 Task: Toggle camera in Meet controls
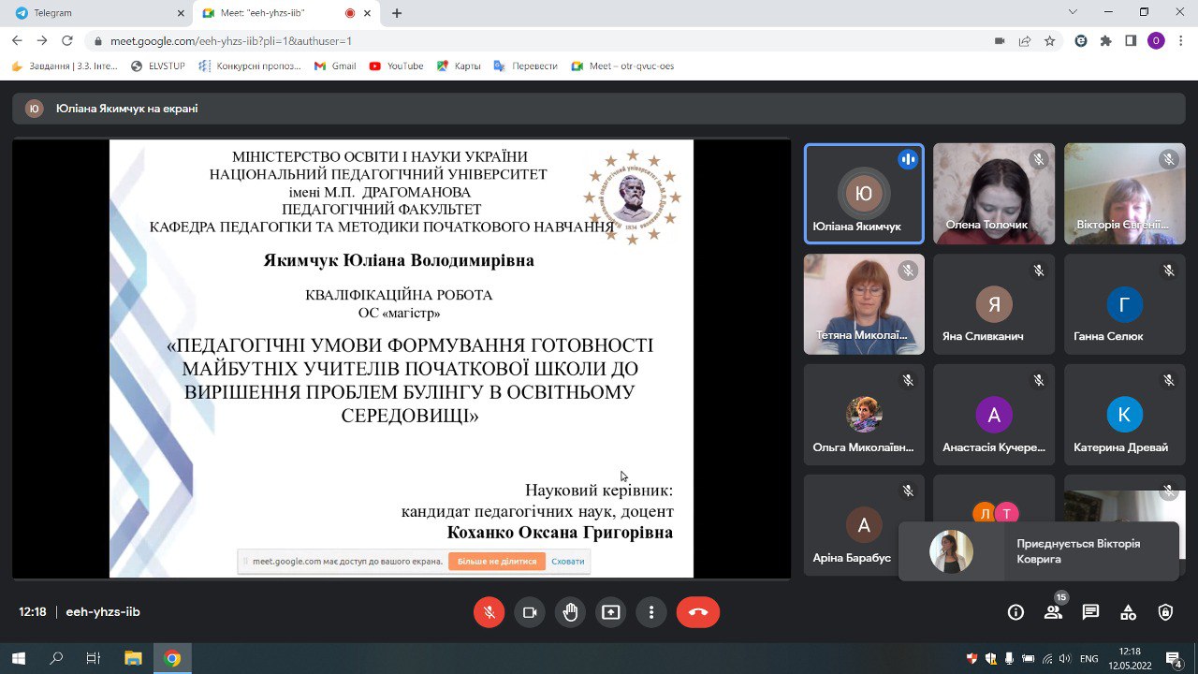pos(530,612)
